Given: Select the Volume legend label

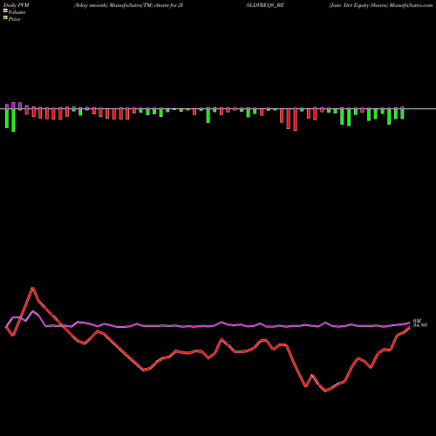Looking at the screenshot, I should (17, 12).
